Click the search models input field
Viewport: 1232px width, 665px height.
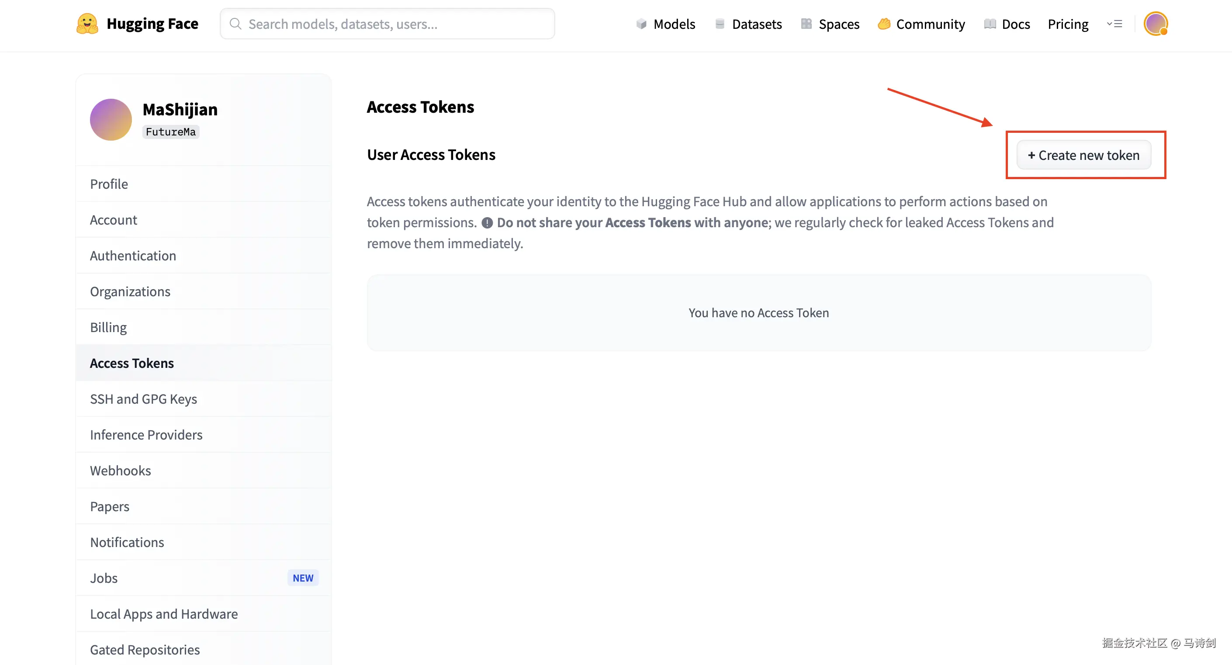[x=388, y=24]
